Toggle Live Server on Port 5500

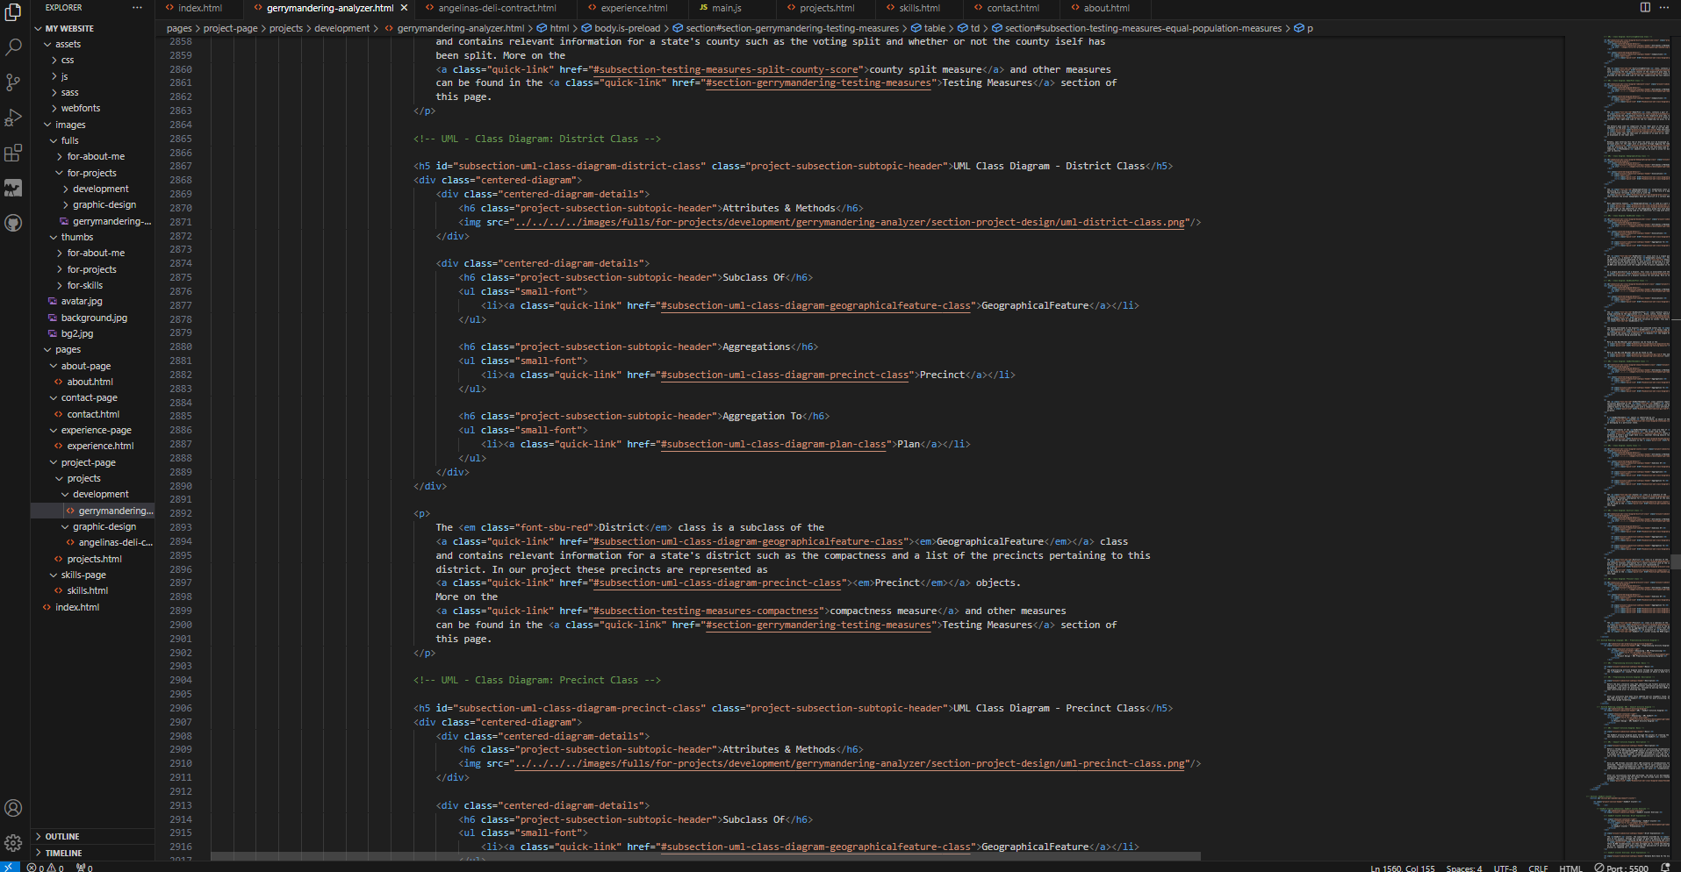click(1622, 868)
